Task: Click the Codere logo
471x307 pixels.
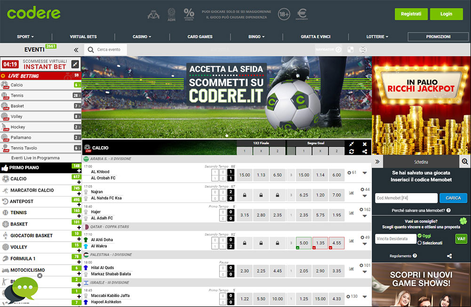Action: (34, 13)
